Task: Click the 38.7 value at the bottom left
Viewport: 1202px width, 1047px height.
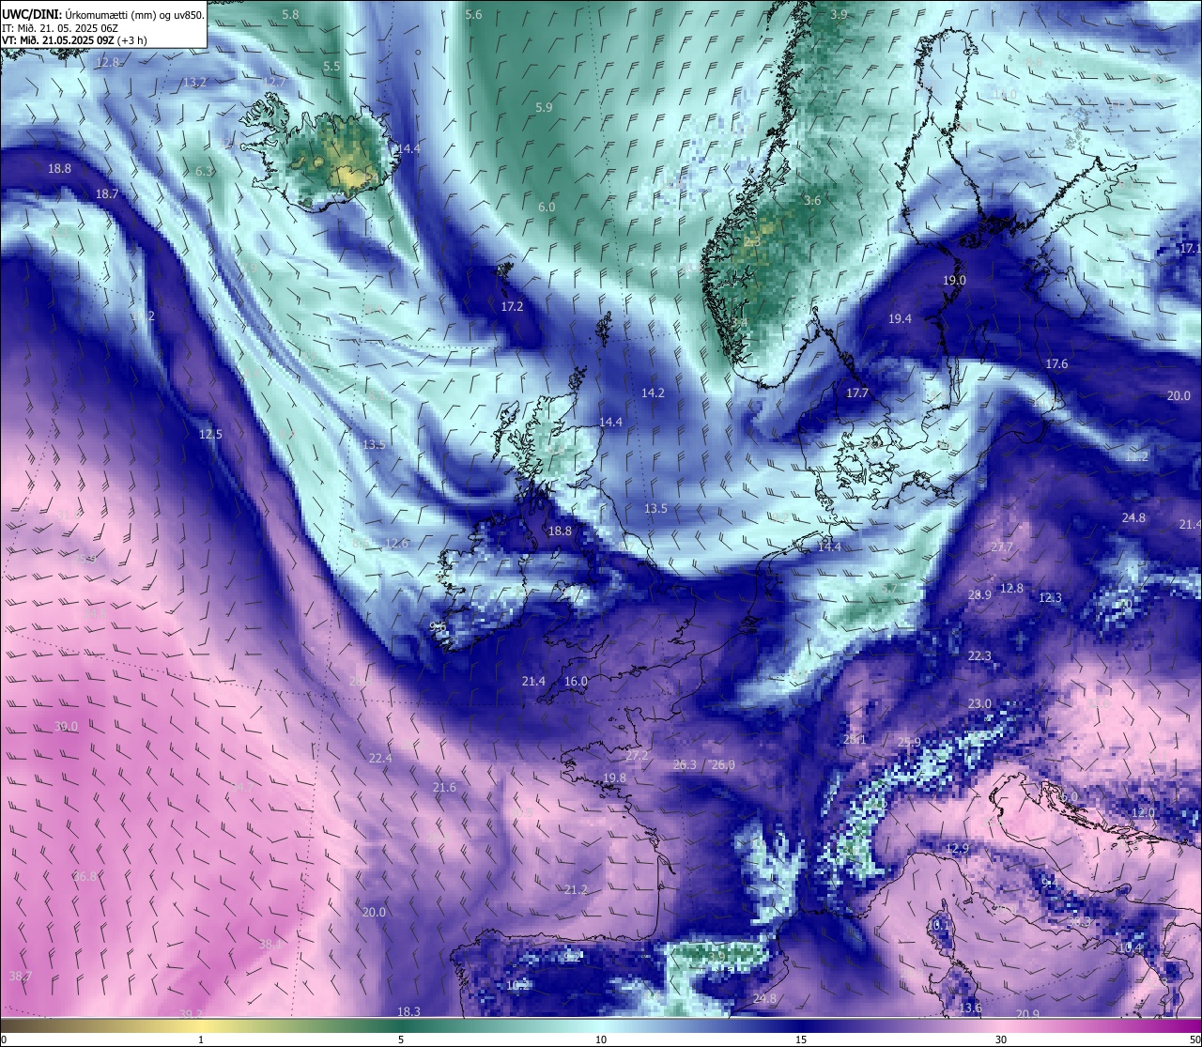Action: 20,977
